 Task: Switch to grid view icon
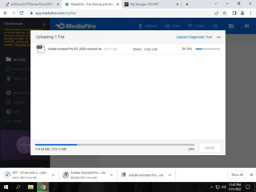pos(247,26)
